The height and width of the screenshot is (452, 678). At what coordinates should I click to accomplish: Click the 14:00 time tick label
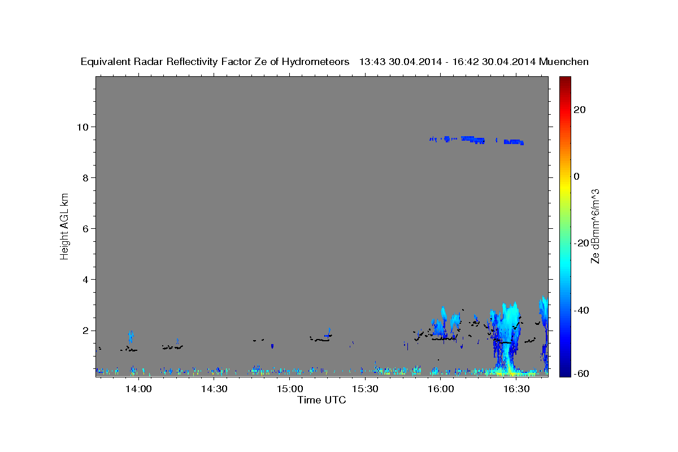coord(138,389)
